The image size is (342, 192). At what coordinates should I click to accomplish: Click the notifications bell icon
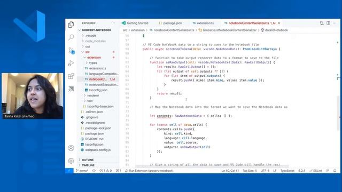[335, 171]
